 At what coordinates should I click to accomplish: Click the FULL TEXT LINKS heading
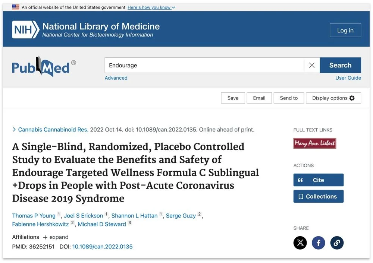coord(313,130)
